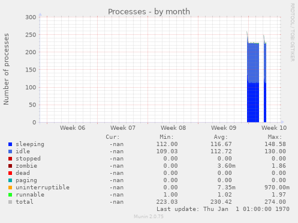This screenshot has height=223, width=298.
Task: Click the uninterruptible avg value 7.35m
Action: (x=227, y=188)
